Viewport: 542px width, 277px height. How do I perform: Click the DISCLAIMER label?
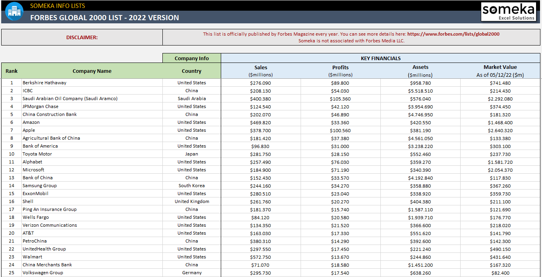tap(82, 37)
